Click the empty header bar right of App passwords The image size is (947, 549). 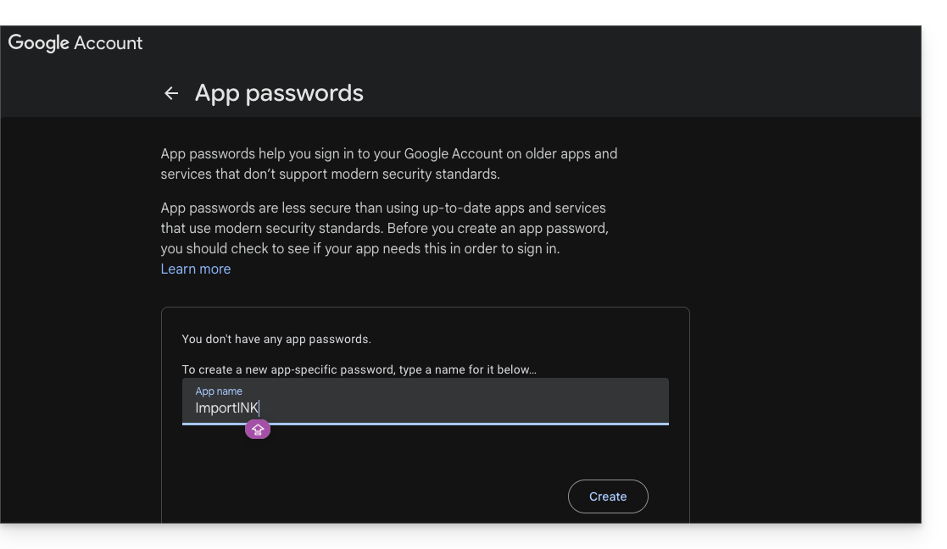(x=636, y=93)
